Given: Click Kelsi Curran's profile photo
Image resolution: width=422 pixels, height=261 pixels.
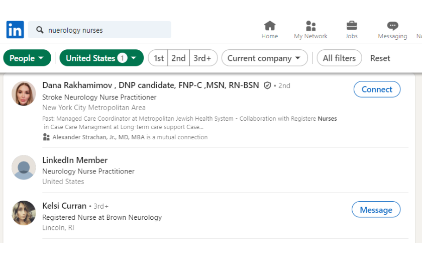Looking at the screenshot, I should [24, 213].
